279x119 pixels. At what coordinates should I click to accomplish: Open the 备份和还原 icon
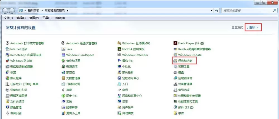coord(63,61)
